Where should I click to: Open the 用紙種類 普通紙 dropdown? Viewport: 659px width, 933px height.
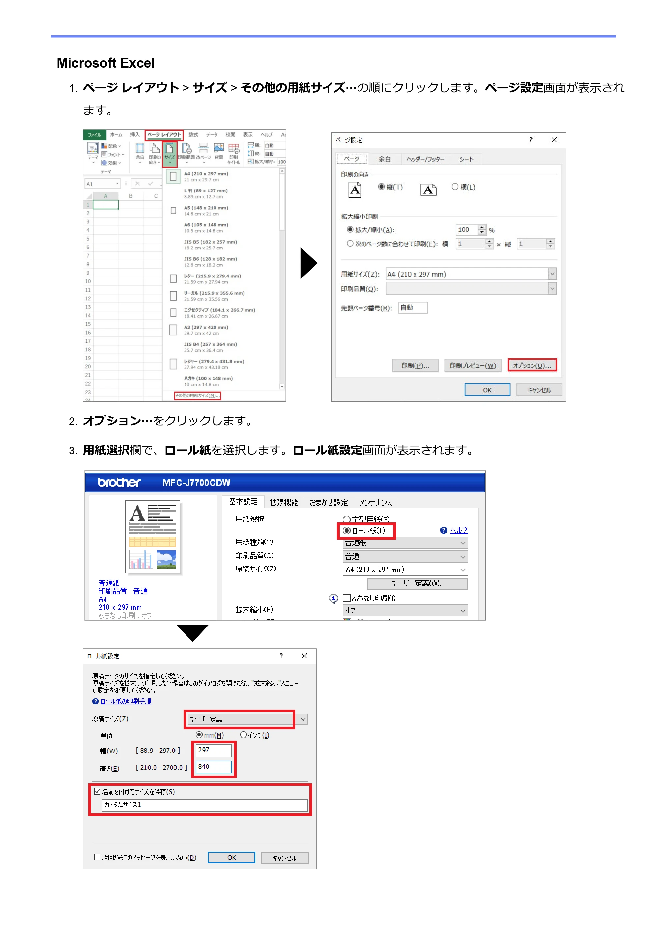click(x=405, y=543)
